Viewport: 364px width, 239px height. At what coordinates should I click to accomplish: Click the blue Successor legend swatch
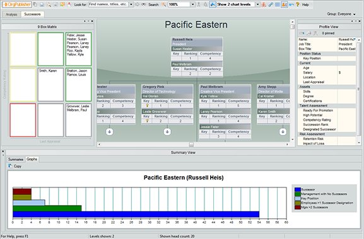tap(298, 189)
